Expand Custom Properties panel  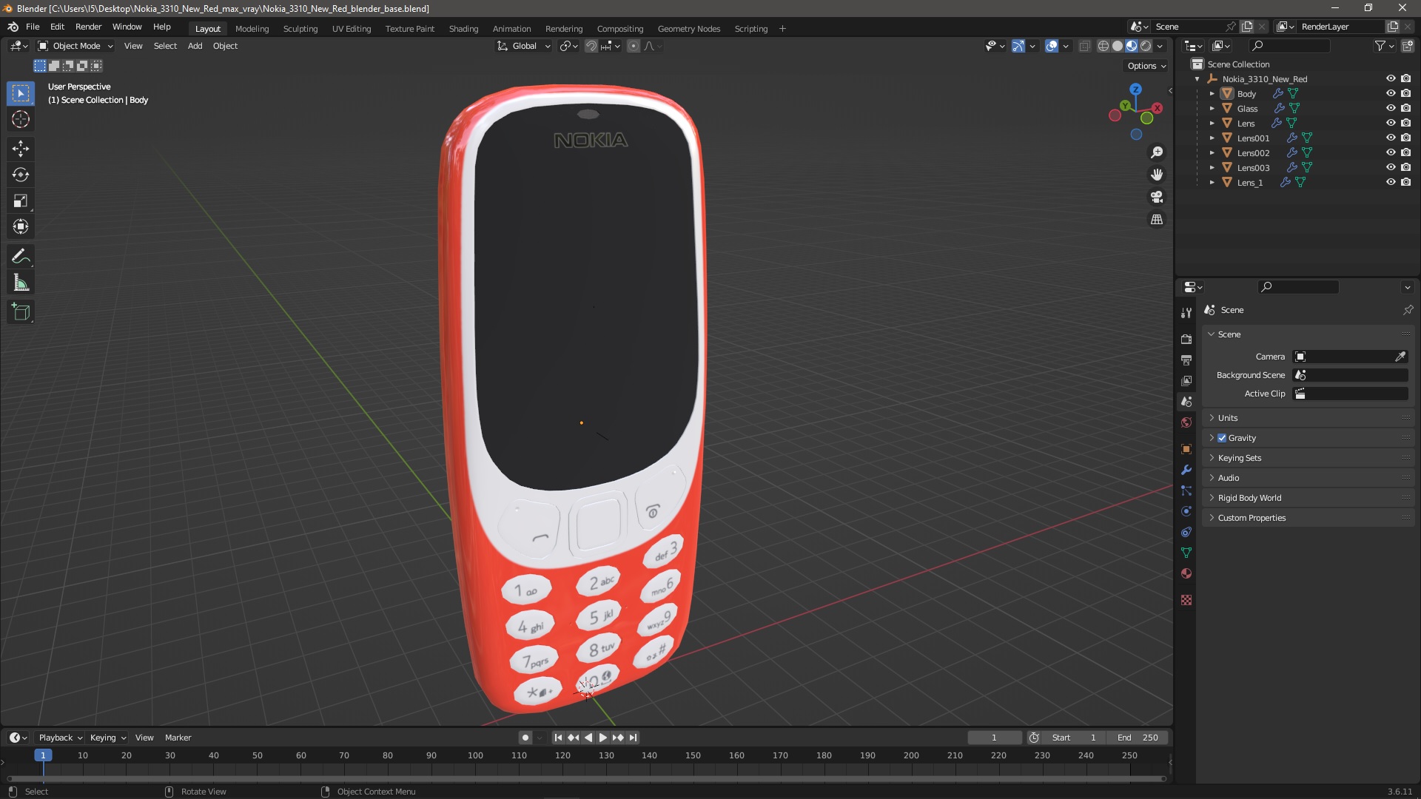[1252, 517]
